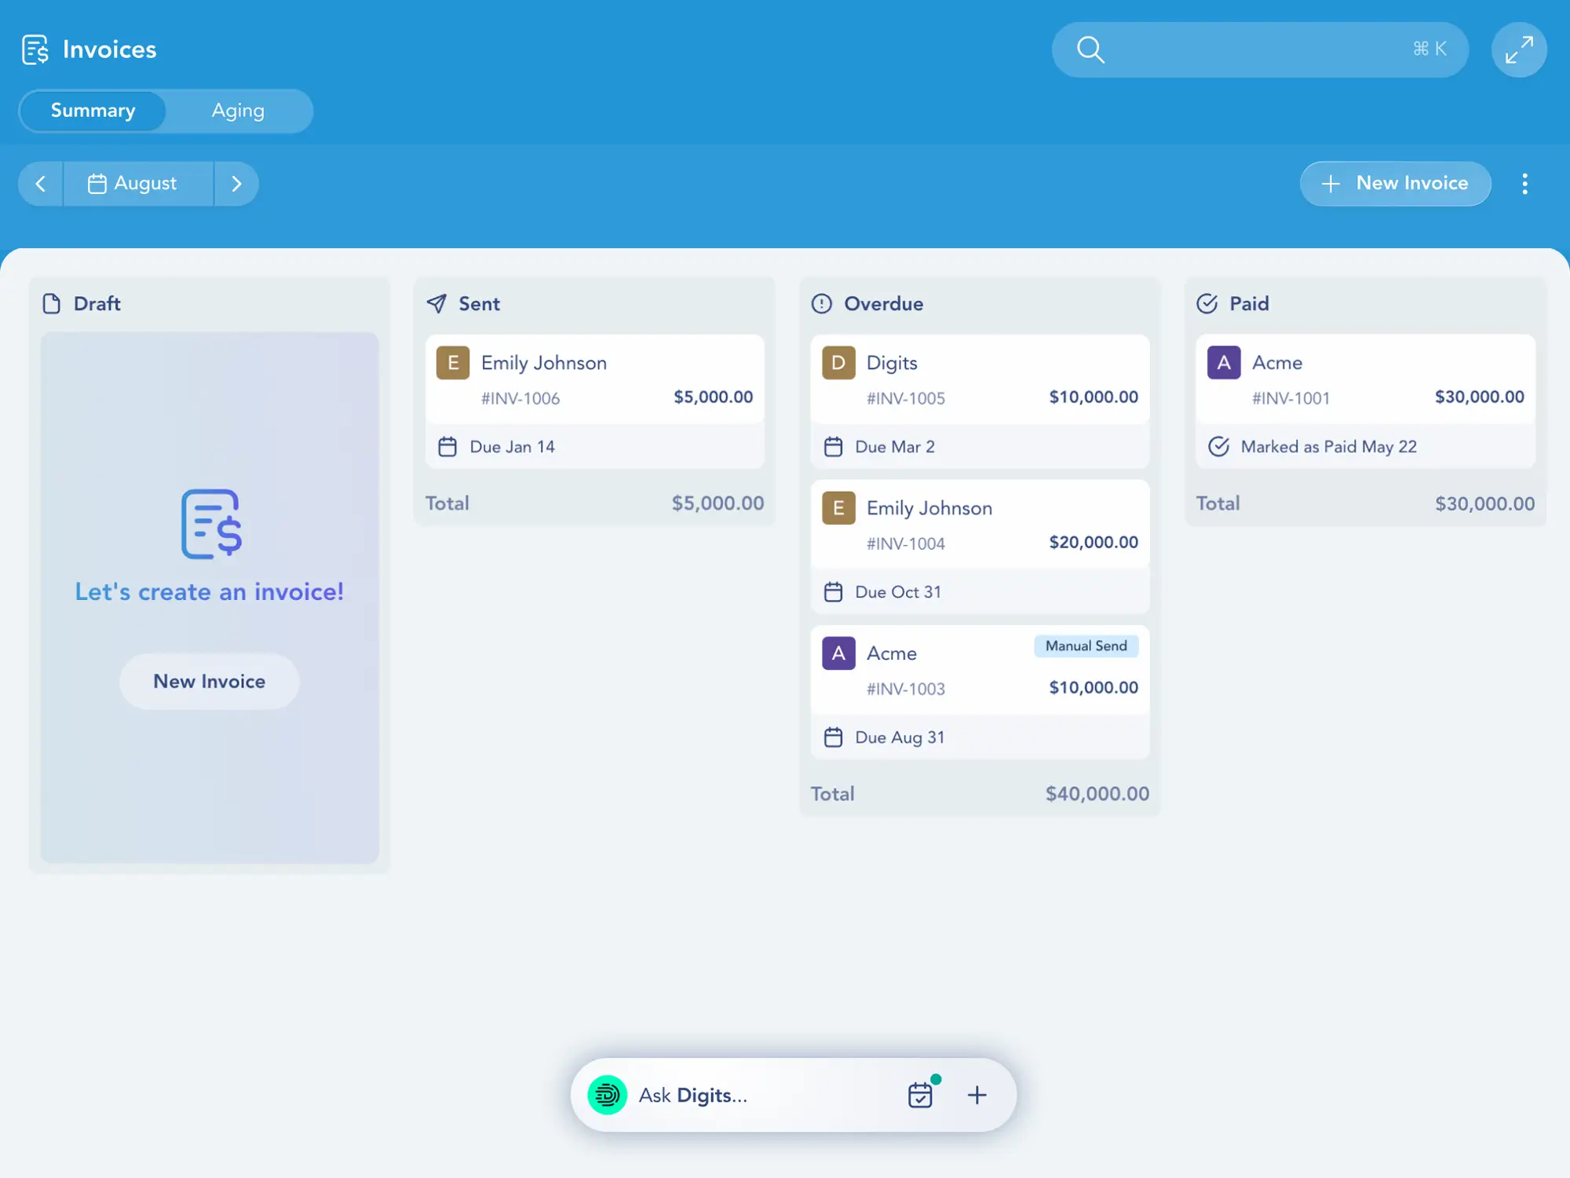Click the Overdue alert icon
The height and width of the screenshot is (1178, 1570).
pyautogui.click(x=821, y=304)
